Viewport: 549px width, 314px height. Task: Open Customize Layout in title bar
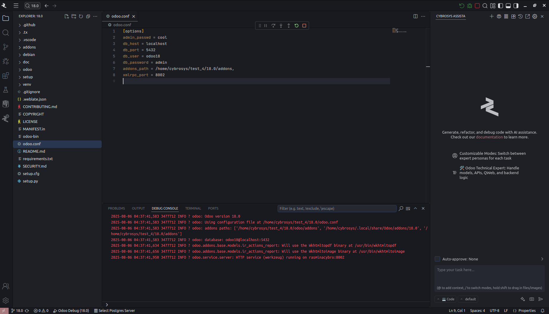click(x=493, y=6)
